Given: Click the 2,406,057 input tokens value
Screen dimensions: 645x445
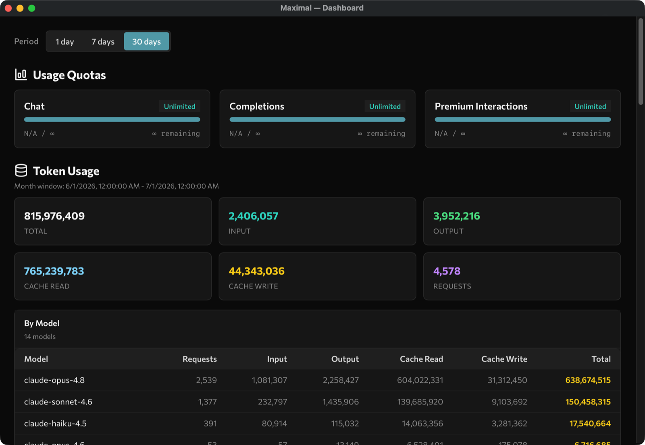Looking at the screenshot, I should pyautogui.click(x=254, y=216).
